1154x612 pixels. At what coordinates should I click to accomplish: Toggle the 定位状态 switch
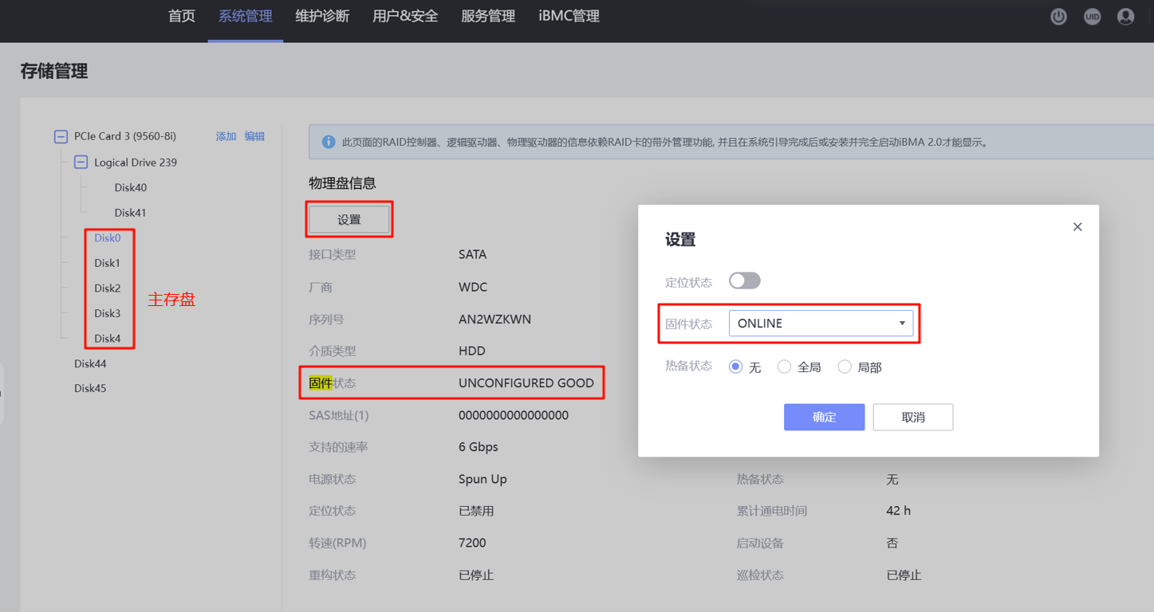point(744,281)
